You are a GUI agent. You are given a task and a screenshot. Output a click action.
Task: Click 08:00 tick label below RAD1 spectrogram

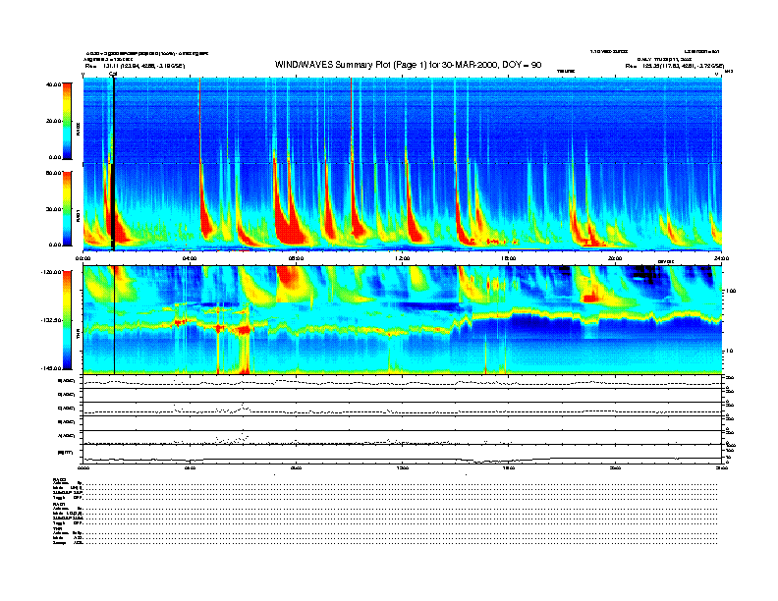(x=296, y=258)
